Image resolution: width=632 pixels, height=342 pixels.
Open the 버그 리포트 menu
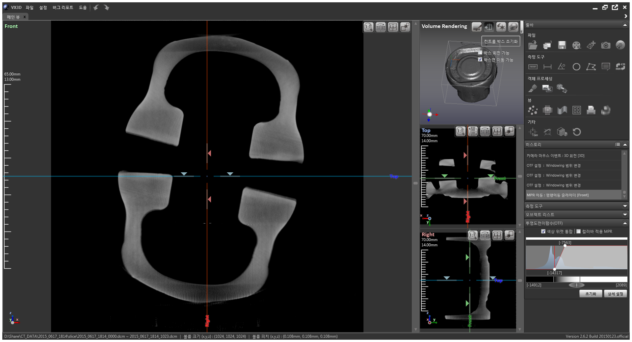pos(63,7)
